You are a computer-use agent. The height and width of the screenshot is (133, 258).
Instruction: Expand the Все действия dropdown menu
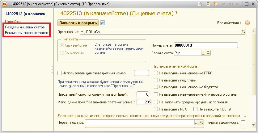(x=229, y=23)
